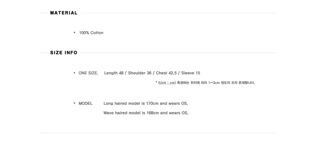Click the underlined Unit : cm text
Image resolution: width=311 pixels, height=141 pixels.
coord(167,83)
